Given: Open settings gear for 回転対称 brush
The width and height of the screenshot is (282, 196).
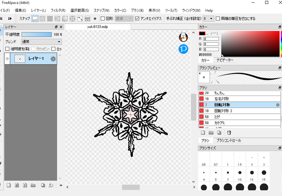Looking at the screenshot, I should 278,105.
